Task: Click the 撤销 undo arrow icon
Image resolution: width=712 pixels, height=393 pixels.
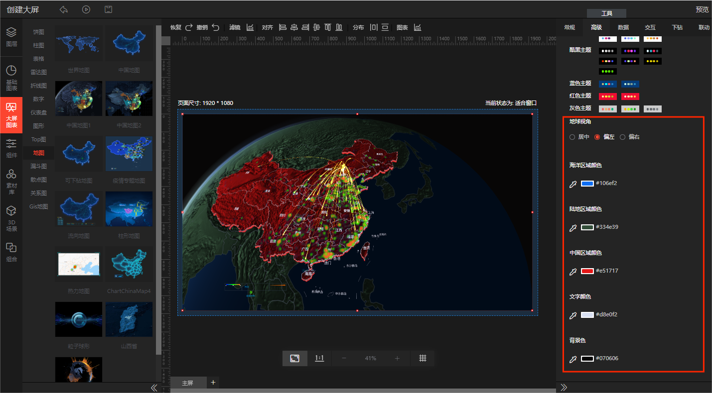Action: 215,27
